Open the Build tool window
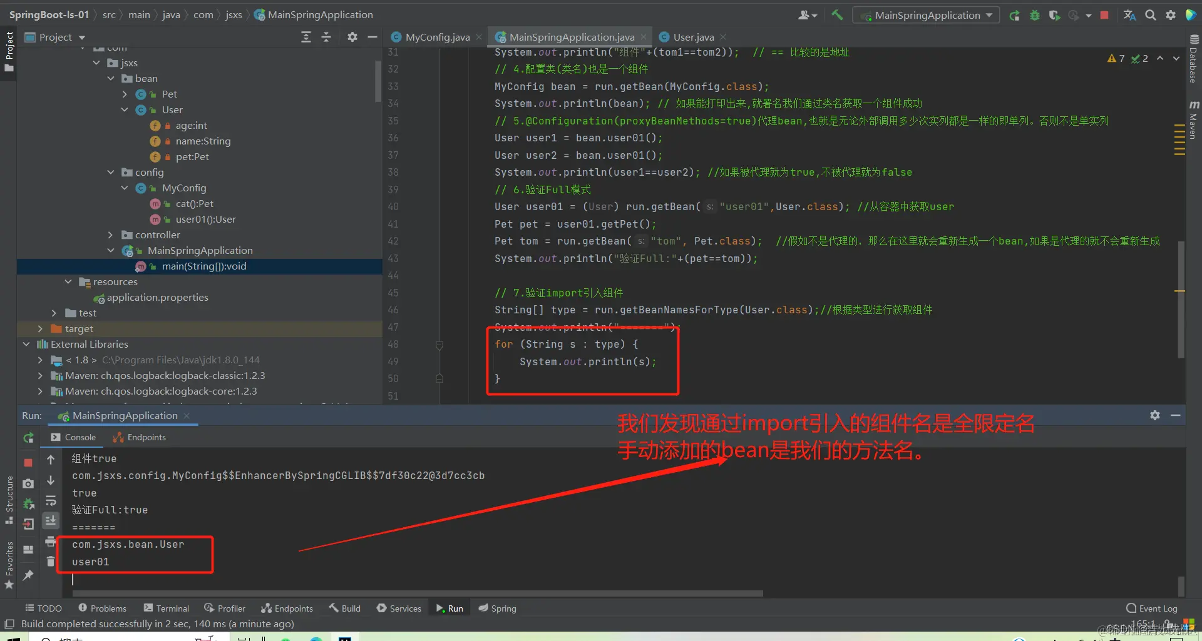The image size is (1202, 641). pyautogui.click(x=345, y=608)
